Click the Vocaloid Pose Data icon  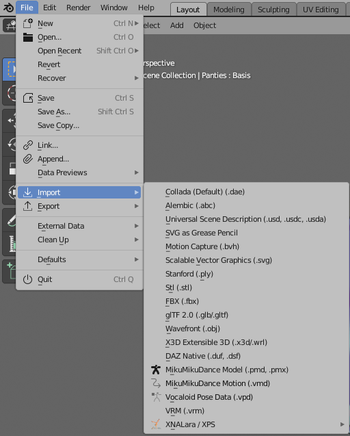156,397
